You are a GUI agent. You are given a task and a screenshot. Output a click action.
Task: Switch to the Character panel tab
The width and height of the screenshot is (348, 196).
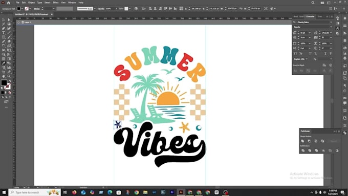tap(310, 16)
